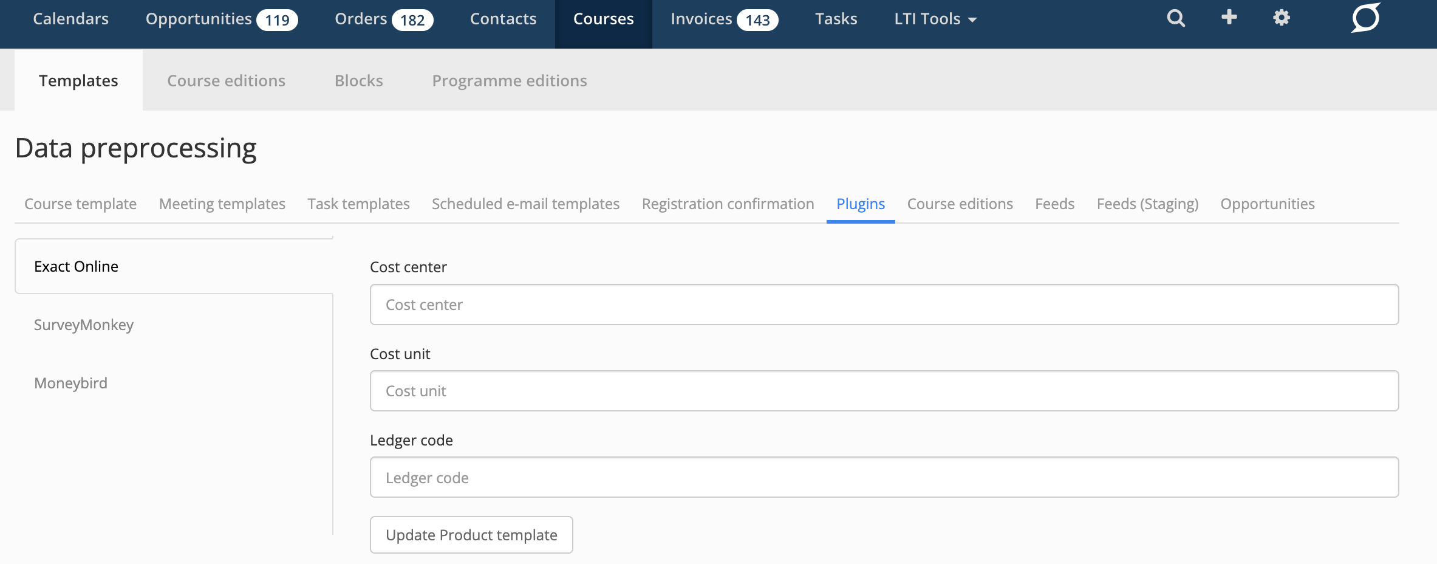Screen dimensions: 1437x564
Task: Select the Programme editions tab
Action: (x=509, y=81)
